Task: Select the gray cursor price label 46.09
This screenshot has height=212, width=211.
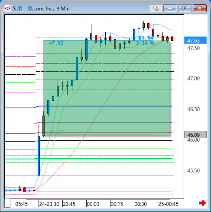Action: coord(195,135)
